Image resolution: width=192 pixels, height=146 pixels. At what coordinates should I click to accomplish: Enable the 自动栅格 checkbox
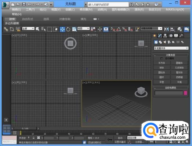tap(162, 58)
